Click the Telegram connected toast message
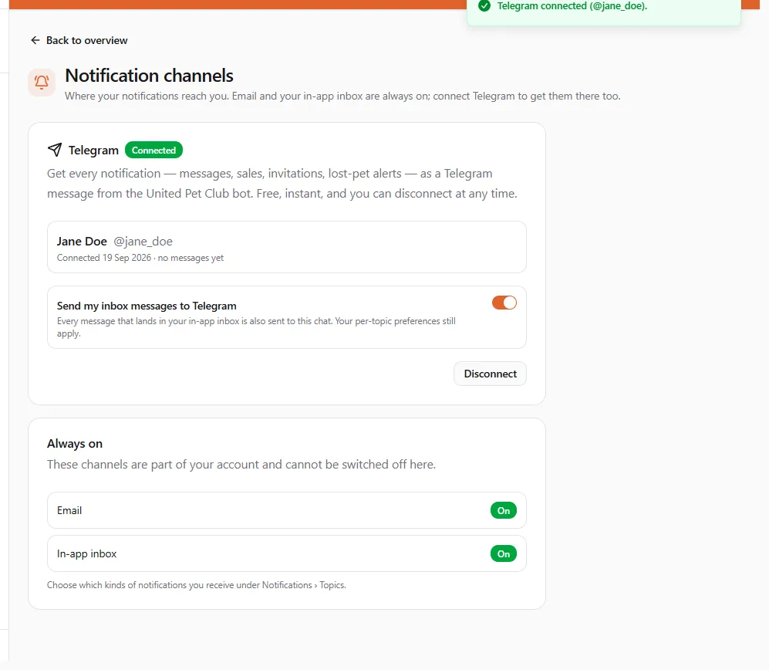The width and height of the screenshot is (769, 670). coord(572,6)
